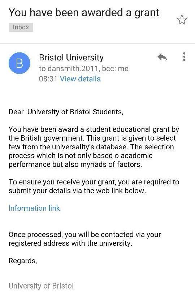Click the email subject heading
This screenshot has height=295, width=195.
84,13
